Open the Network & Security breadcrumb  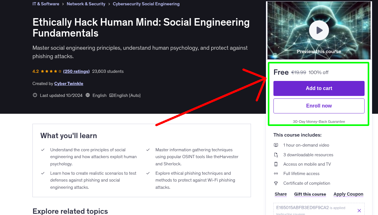click(x=86, y=4)
